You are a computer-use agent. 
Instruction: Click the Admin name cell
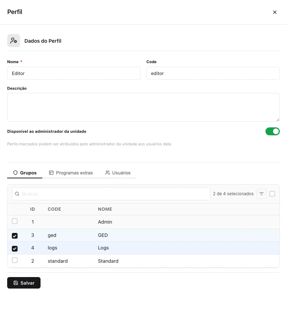105,222
